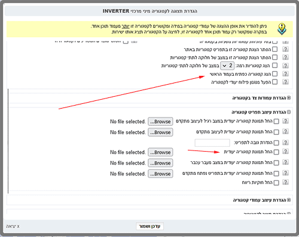Tick 'הסתר הצגת קטגוריה זו בתפריט קטגוריות באתר' checkbox
The height and width of the screenshot is (237, 299).
click(x=274, y=49)
